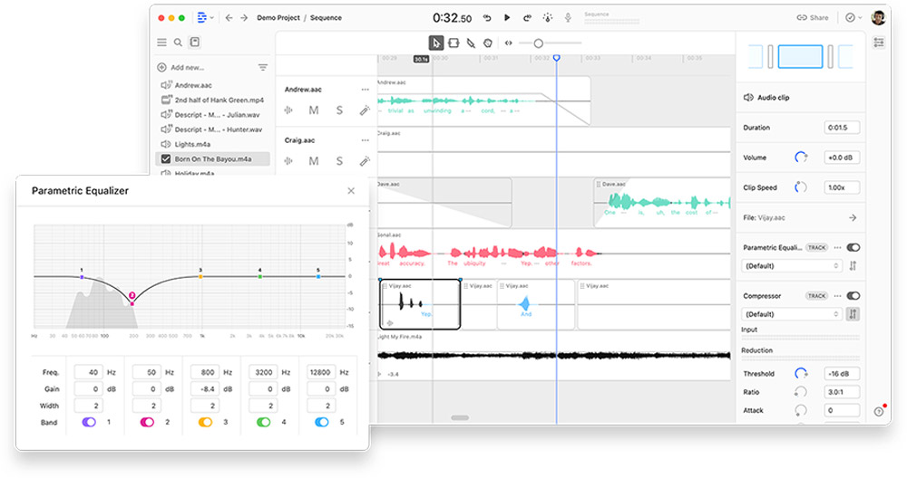The width and height of the screenshot is (907, 478).
Task: Solo the Craig.aac track
Action: 339,161
